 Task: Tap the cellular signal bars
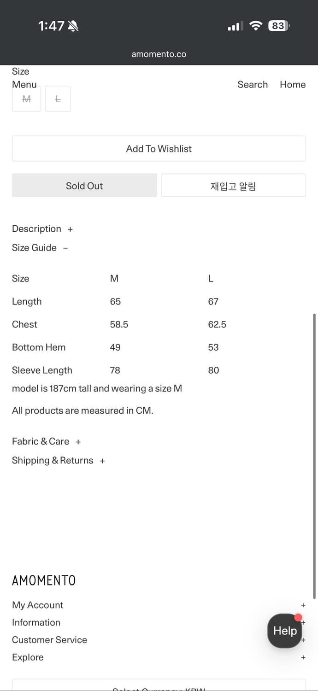tap(235, 27)
